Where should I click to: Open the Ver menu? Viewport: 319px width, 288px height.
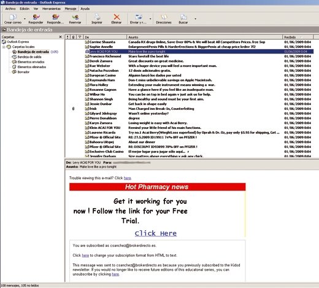click(x=36, y=9)
